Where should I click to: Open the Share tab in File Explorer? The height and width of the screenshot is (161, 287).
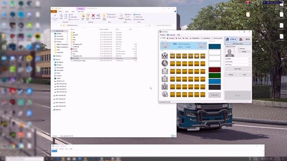click(x=67, y=12)
